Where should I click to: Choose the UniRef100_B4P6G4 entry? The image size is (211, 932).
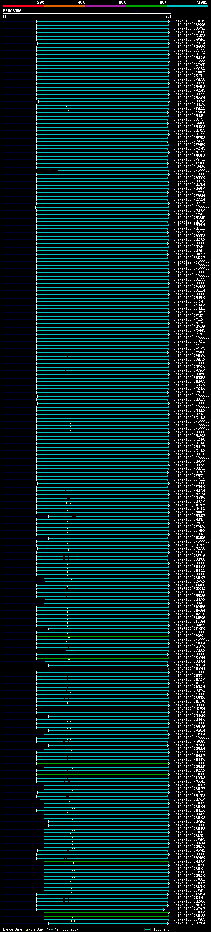coord(189,610)
